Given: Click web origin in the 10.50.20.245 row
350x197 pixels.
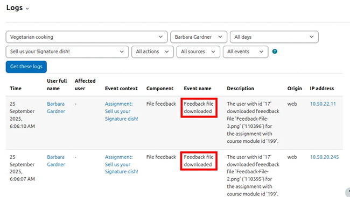Looking at the screenshot, I should 292,157.
